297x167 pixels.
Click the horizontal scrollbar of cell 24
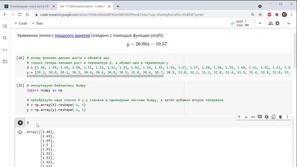click(95, 76)
